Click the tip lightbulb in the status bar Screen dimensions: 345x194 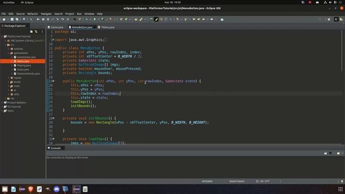click(342, 181)
